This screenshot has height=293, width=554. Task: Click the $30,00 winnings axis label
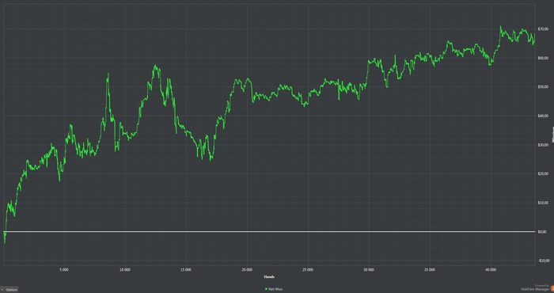point(543,145)
